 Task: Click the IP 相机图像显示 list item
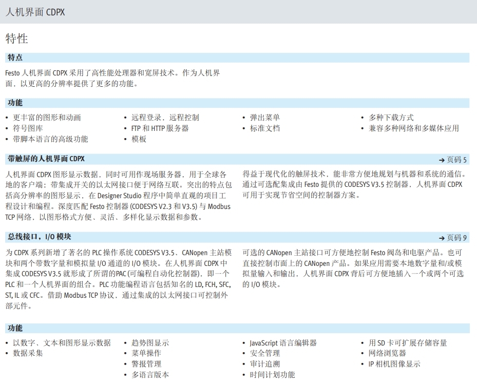394,364
